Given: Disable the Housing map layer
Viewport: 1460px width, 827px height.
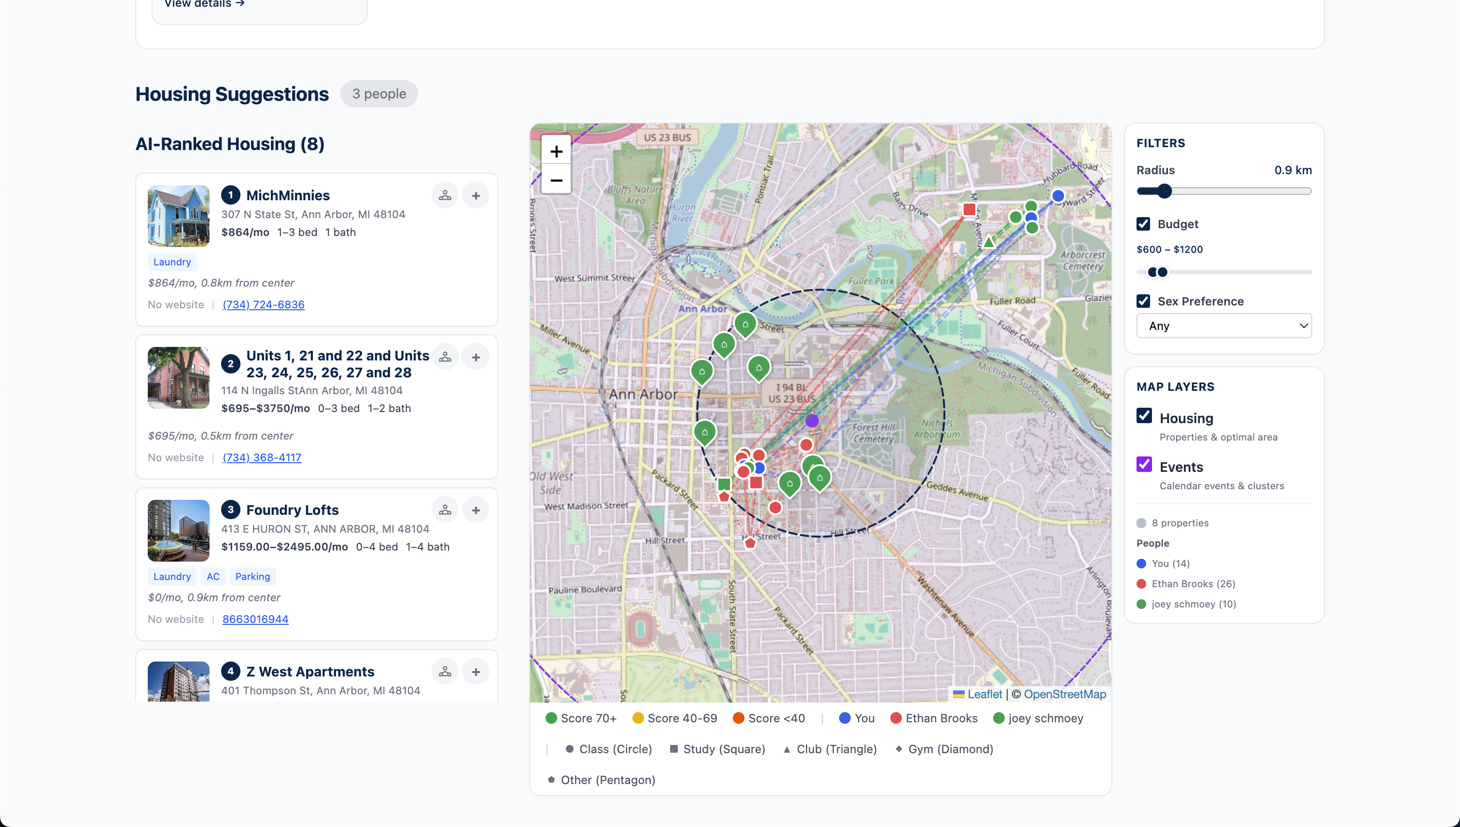Looking at the screenshot, I should [1144, 416].
